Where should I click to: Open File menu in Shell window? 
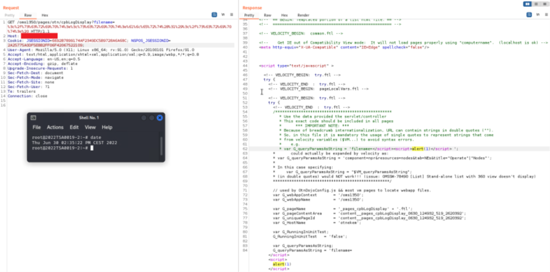point(36,128)
